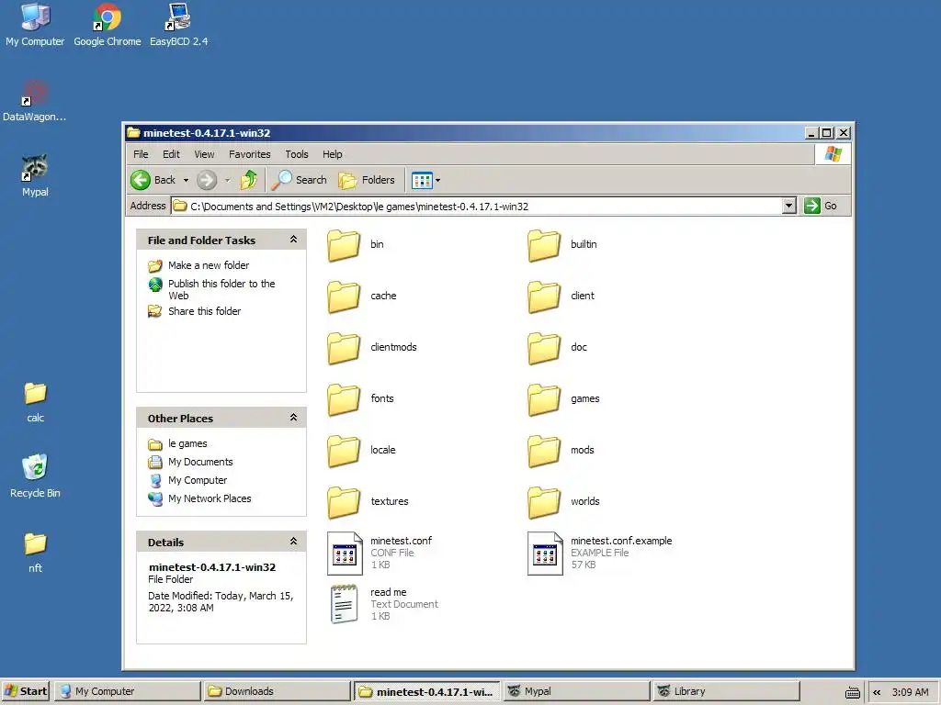Open the View menu
The height and width of the screenshot is (705, 941).
(204, 154)
